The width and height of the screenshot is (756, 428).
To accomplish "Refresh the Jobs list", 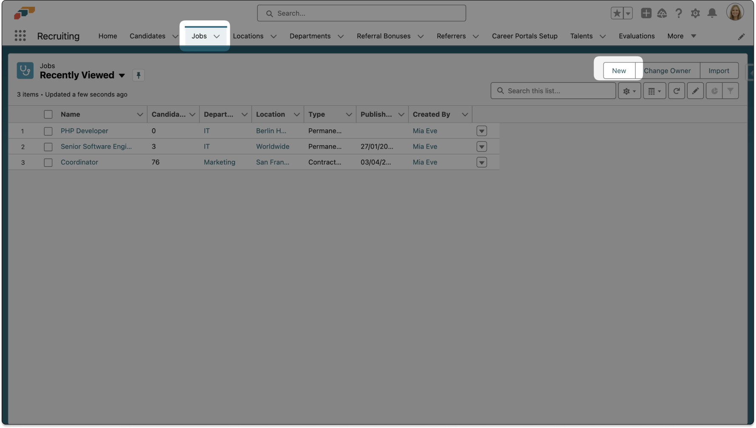I will [677, 91].
